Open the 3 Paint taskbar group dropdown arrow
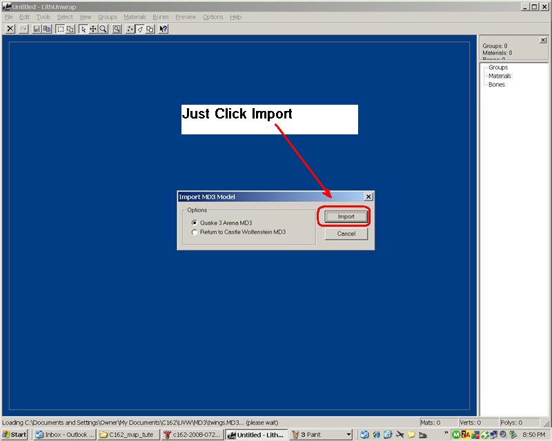 [348, 435]
